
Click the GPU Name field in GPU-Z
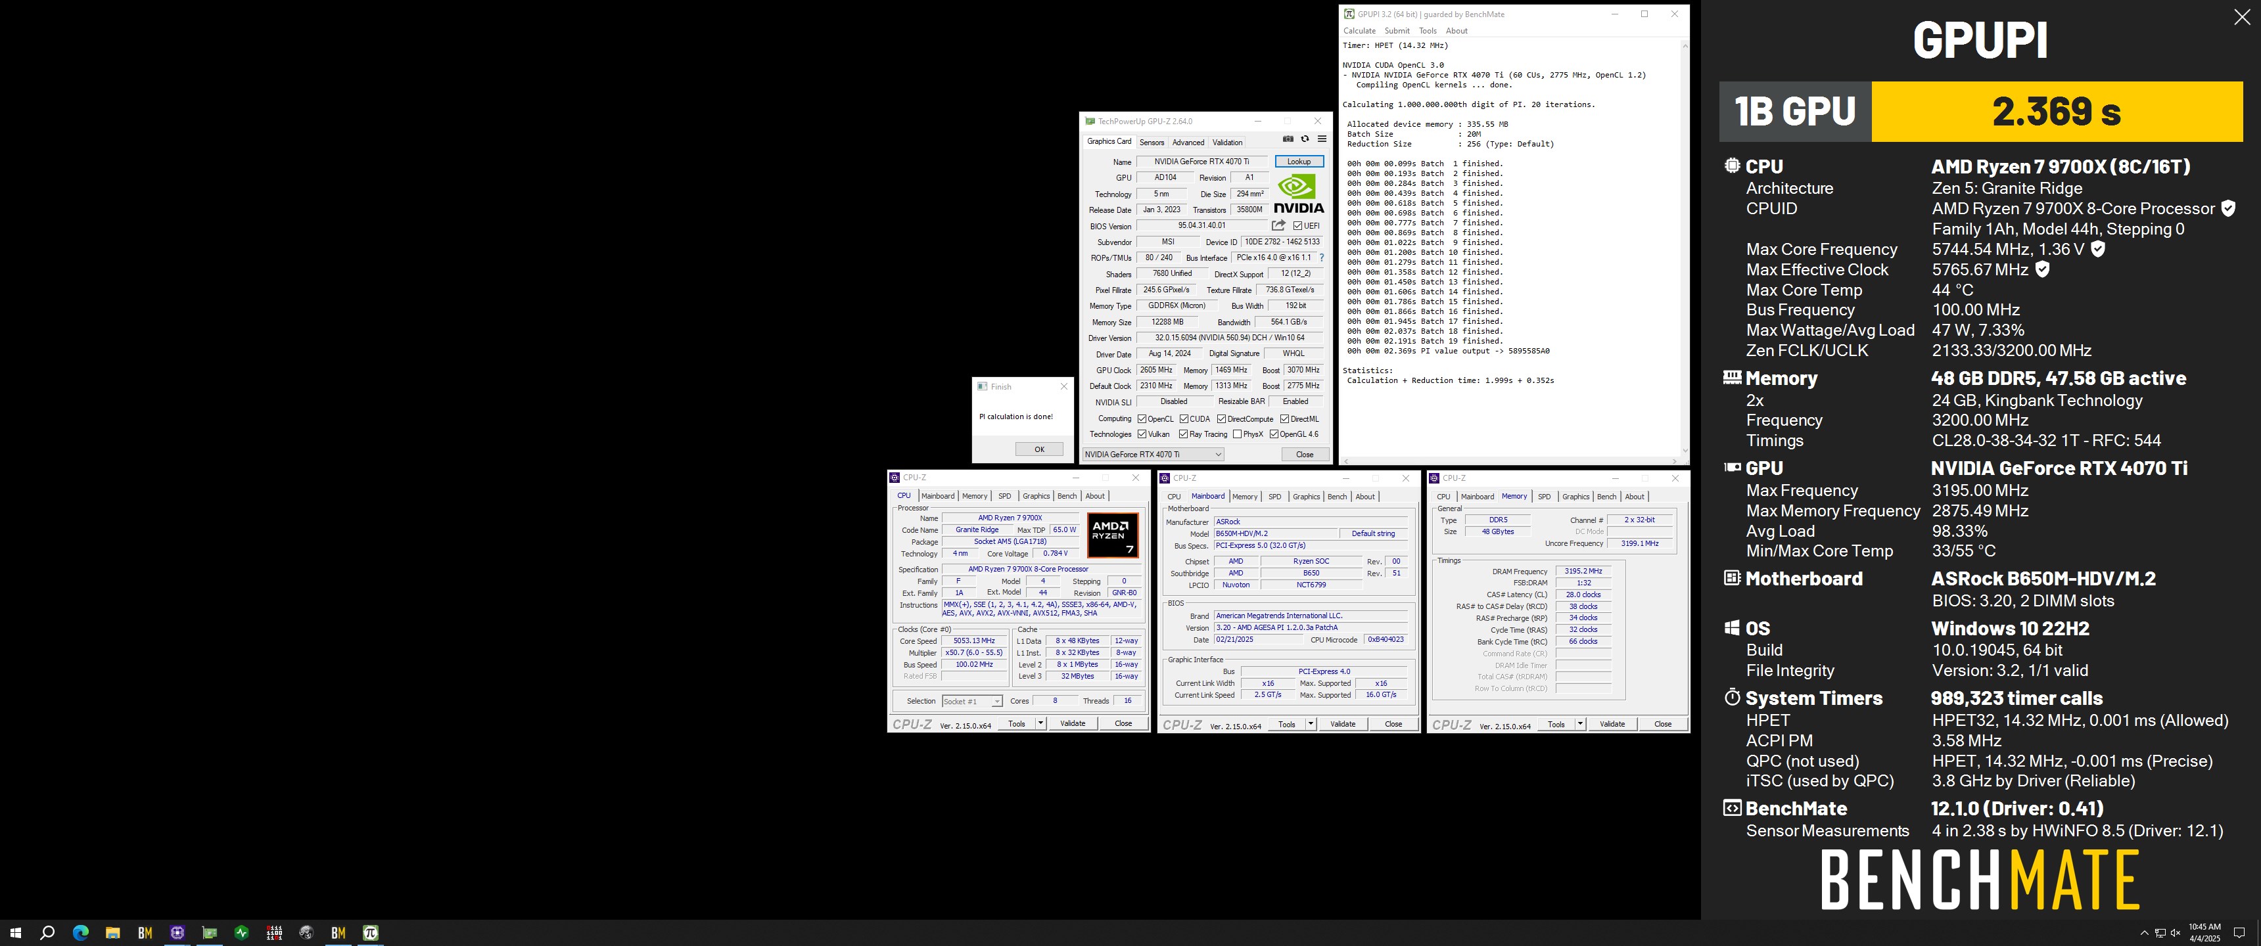1201,162
